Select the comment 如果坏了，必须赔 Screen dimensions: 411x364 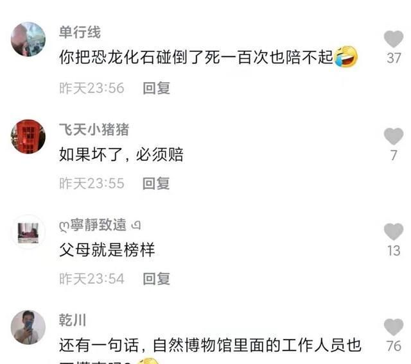[121, 154]
